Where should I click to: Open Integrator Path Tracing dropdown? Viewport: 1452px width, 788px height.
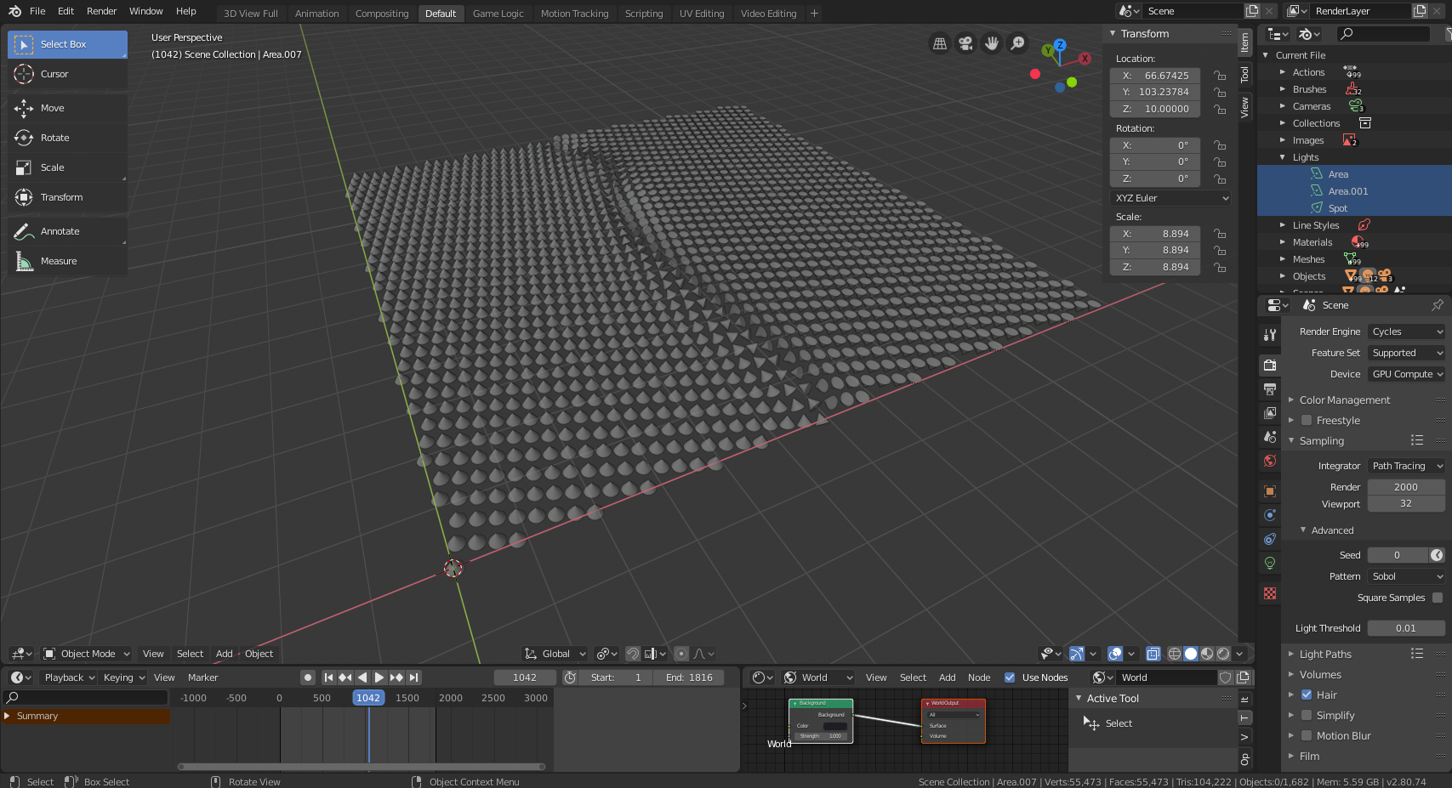coord(1407,466)
